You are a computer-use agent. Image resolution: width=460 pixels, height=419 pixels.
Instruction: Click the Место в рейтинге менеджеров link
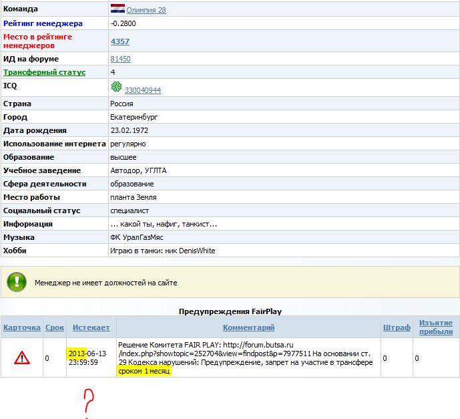click(x=37, y=41)
